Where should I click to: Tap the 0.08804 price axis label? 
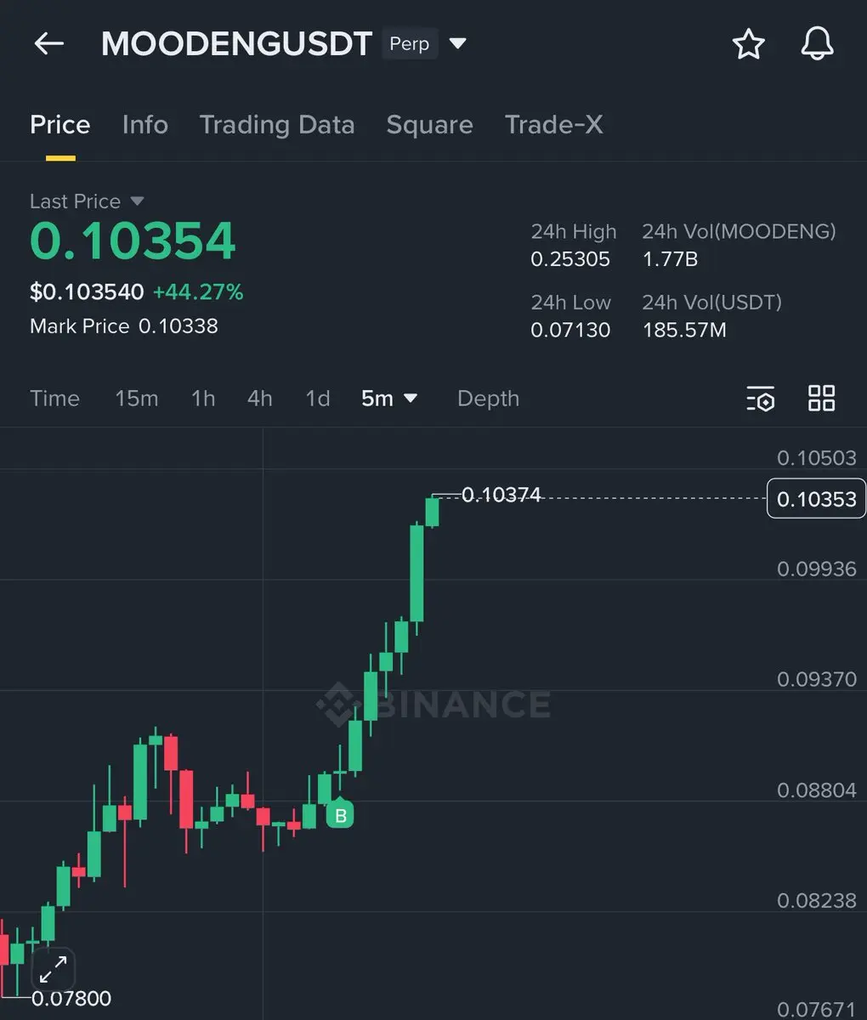click(x=817, y=790)
